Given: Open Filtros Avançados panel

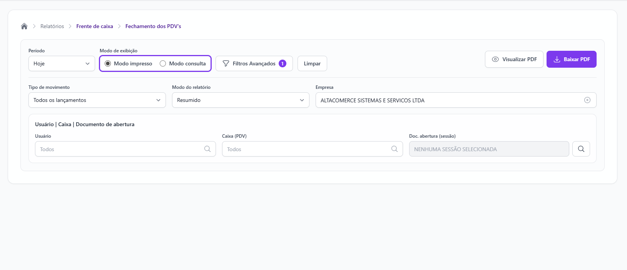Looking at the screenshot, I should coord(254,63).
